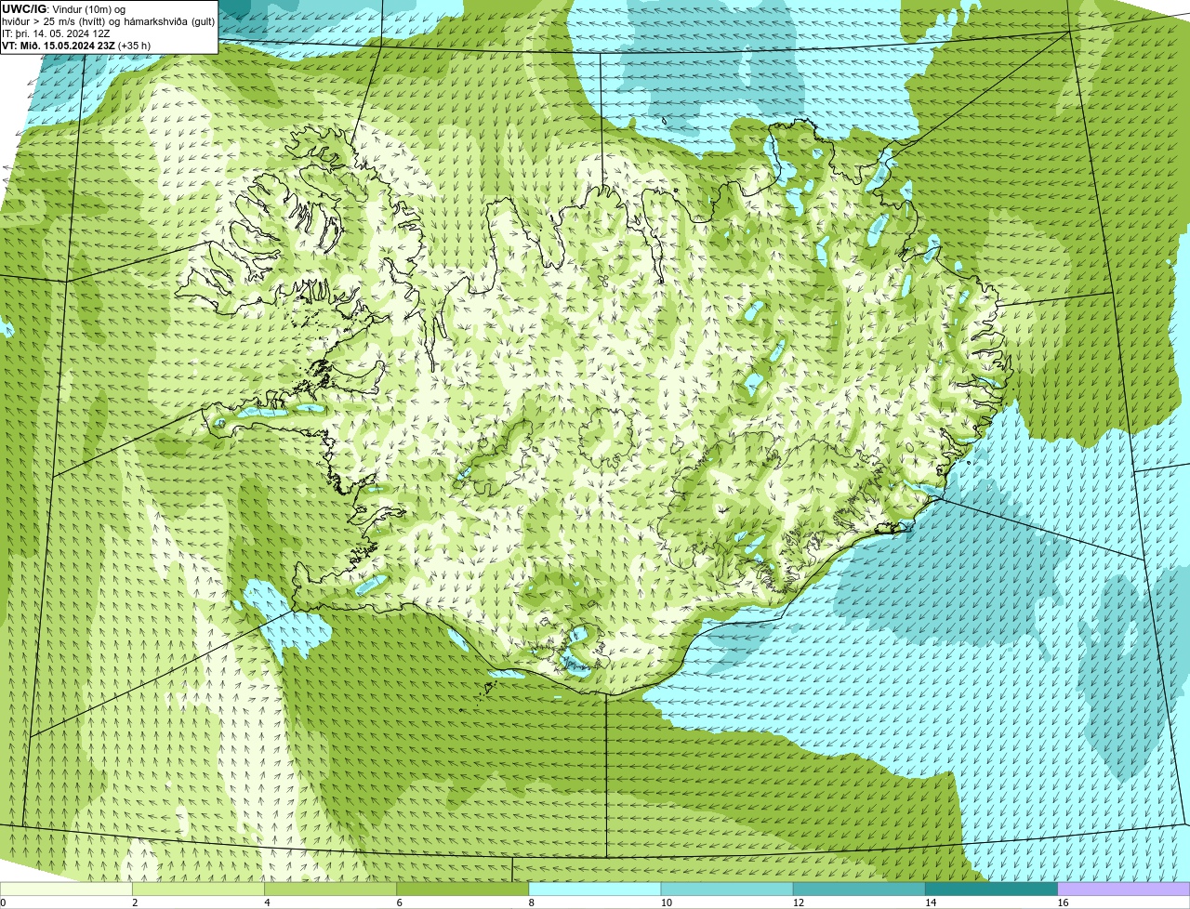Click the 10–12 m/s light teal legend swatch
The height and width of the screenshot is (909, 1190).
pos(727,889)
